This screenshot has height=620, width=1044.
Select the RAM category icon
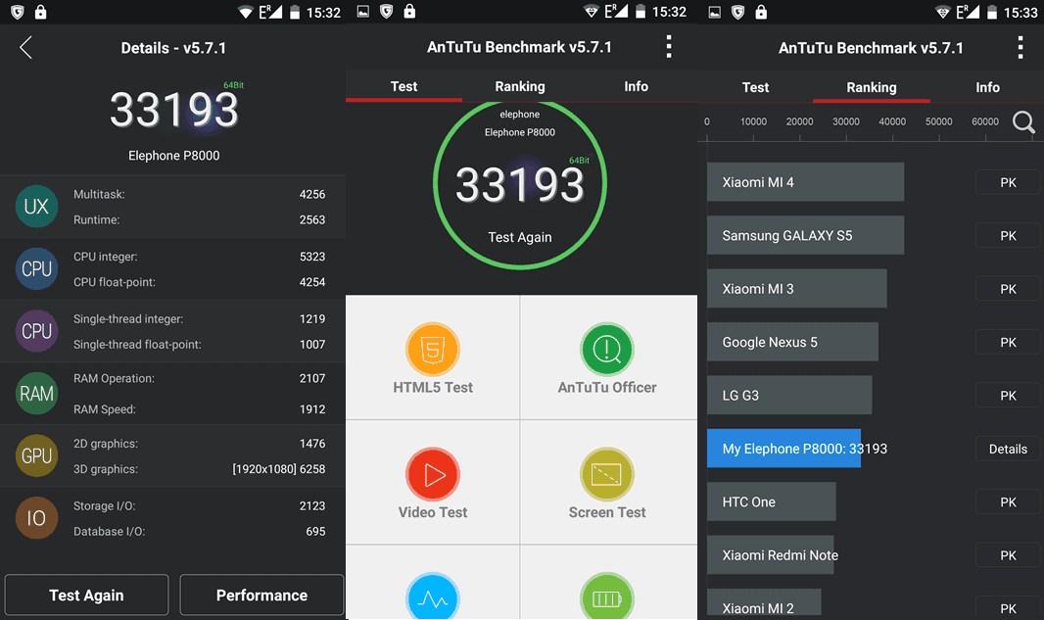pos(36,394)
